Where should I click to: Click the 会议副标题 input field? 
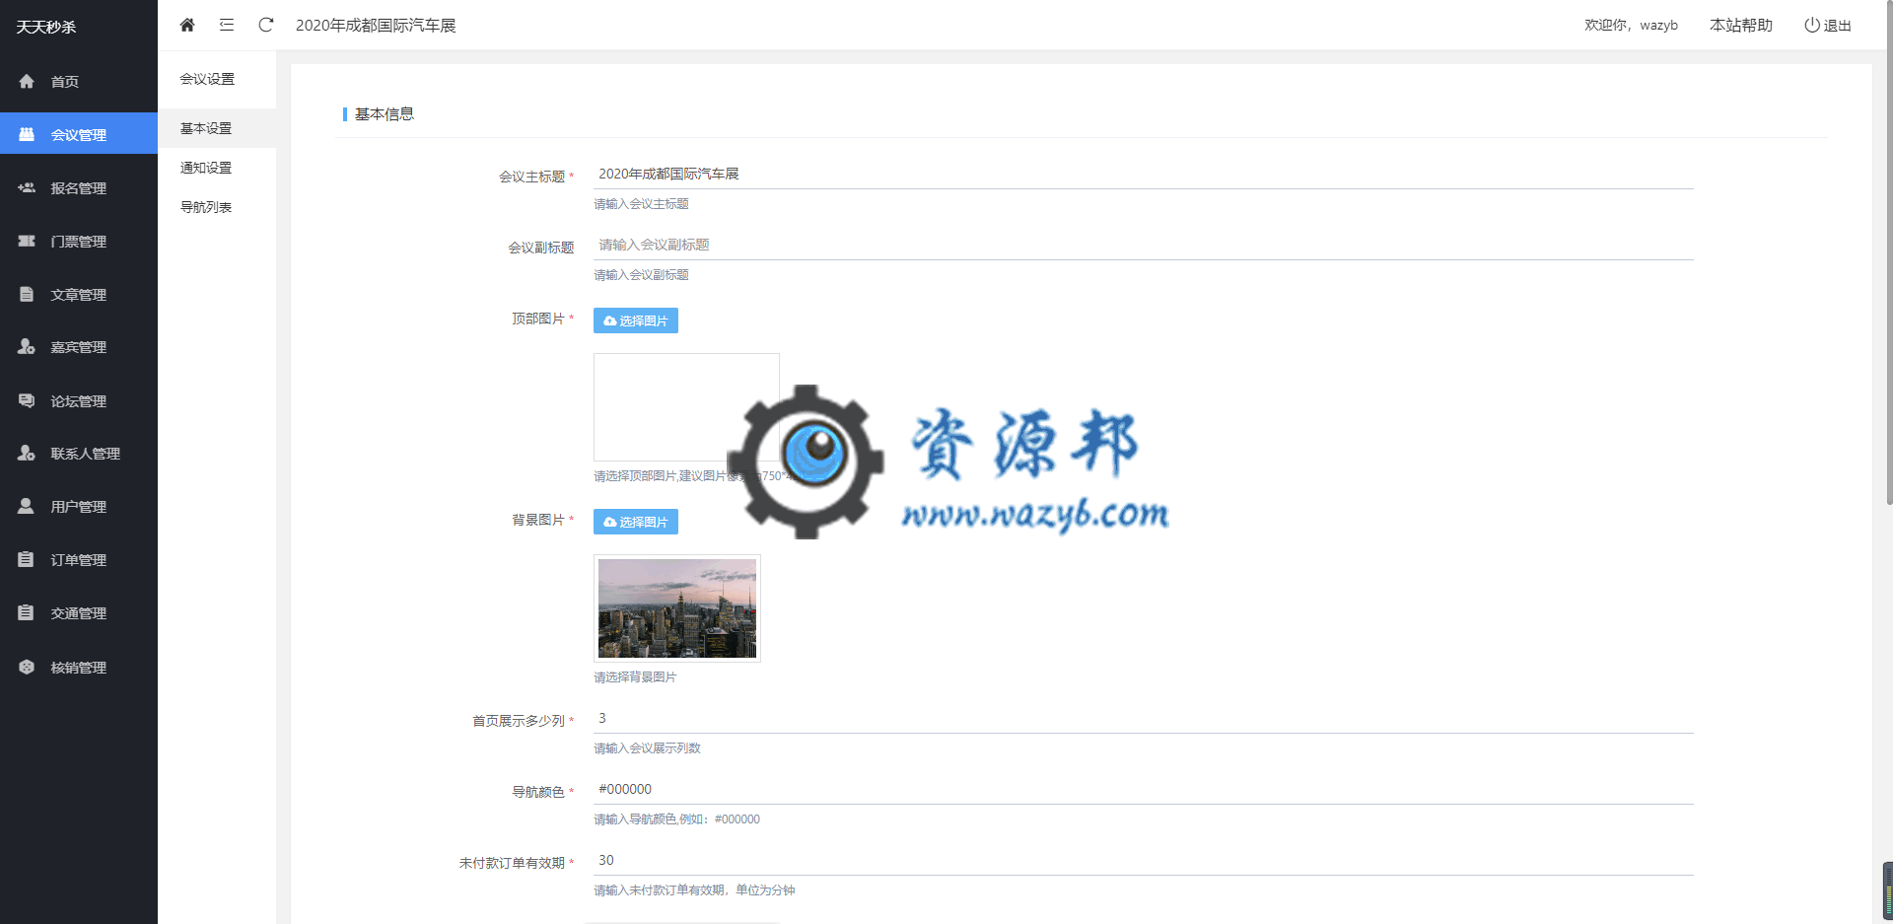1144,245
